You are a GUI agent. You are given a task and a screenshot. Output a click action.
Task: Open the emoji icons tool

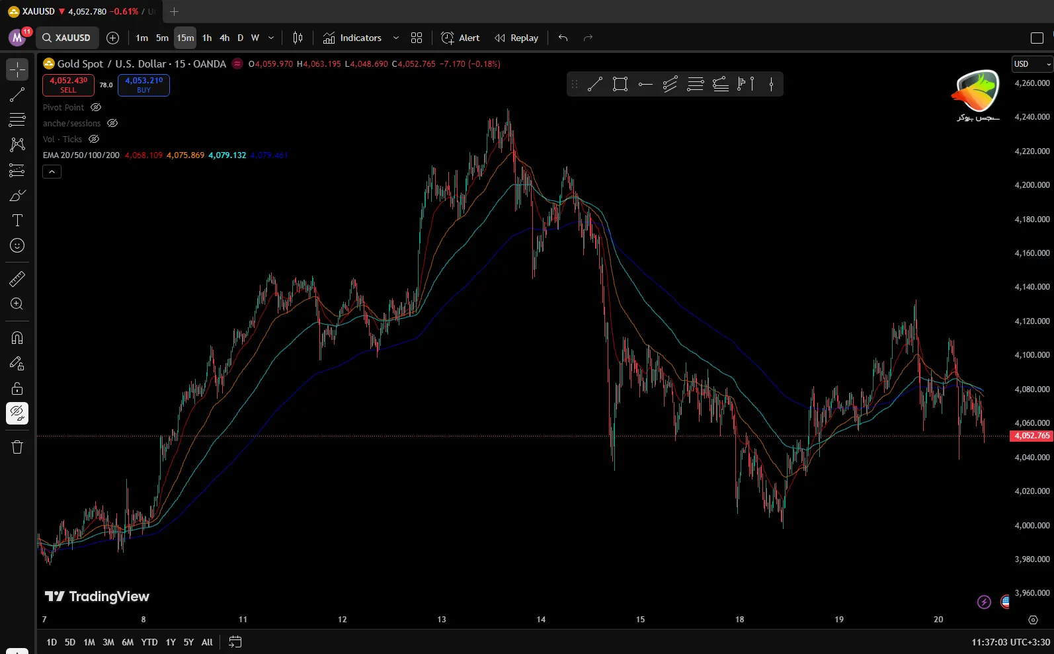17,245
